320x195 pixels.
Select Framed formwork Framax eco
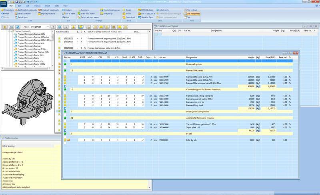pyautogui.click(x=31, y=43)
